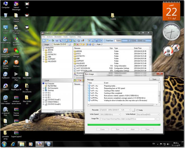Screen dimensions: 185x148
Task: Click the Erase button in Burn Image
Action: [x=103, y=129]
